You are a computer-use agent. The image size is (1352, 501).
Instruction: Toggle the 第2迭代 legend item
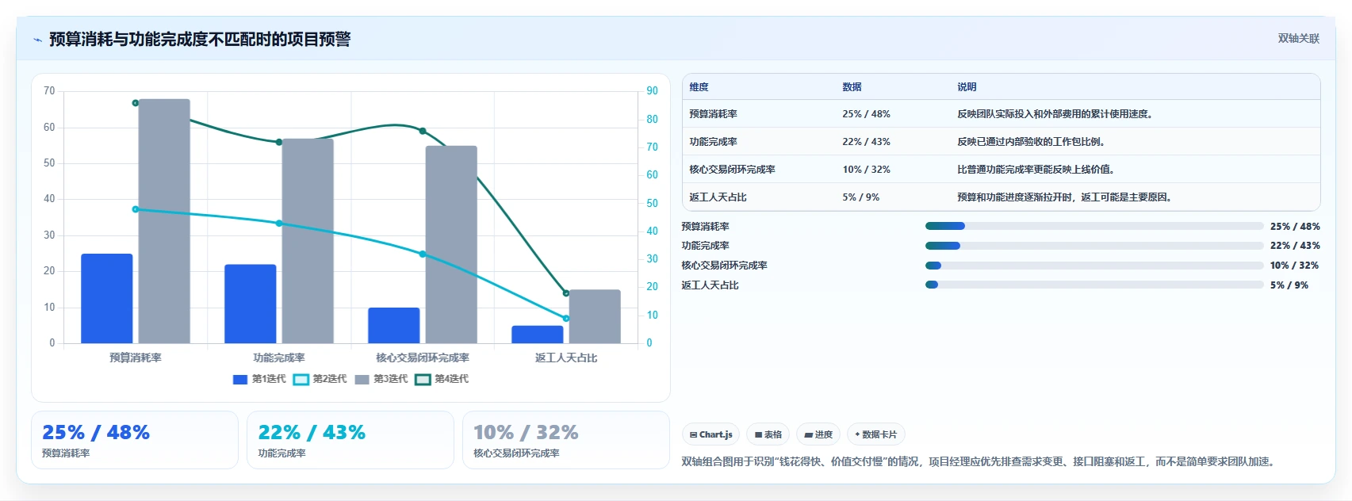click(x=320, y=379)
